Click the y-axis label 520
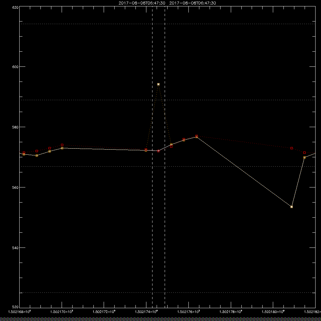 pos(15,307)
